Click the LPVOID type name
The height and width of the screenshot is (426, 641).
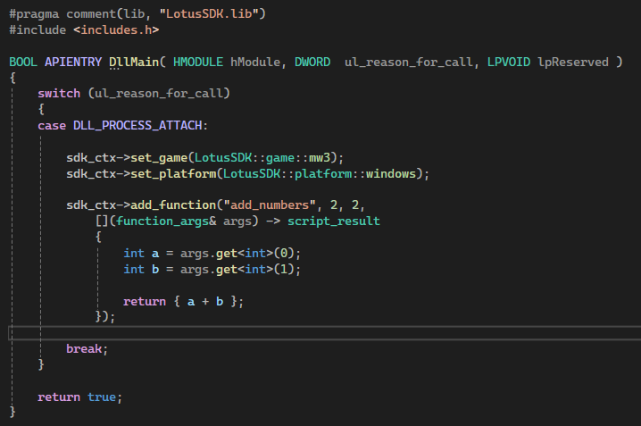509,63
